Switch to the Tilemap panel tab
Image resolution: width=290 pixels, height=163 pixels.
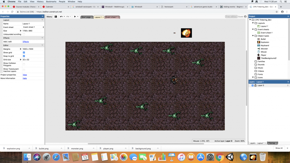pos(272,143)
